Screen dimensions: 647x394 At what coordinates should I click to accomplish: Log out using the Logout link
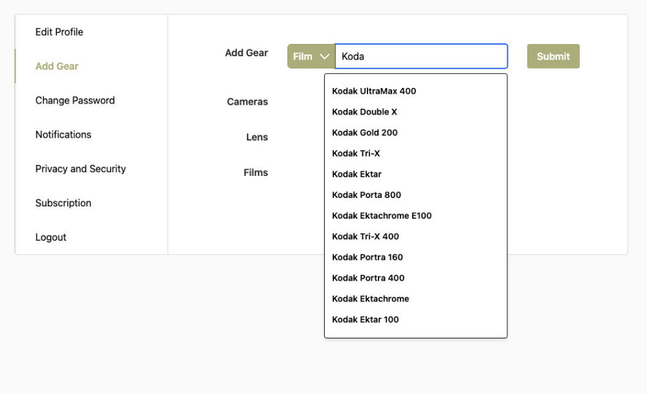coord(50,237)
